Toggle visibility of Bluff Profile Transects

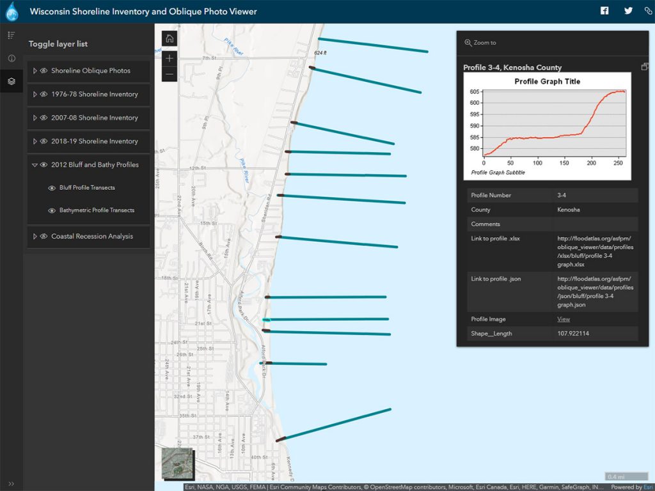(52, 187)
